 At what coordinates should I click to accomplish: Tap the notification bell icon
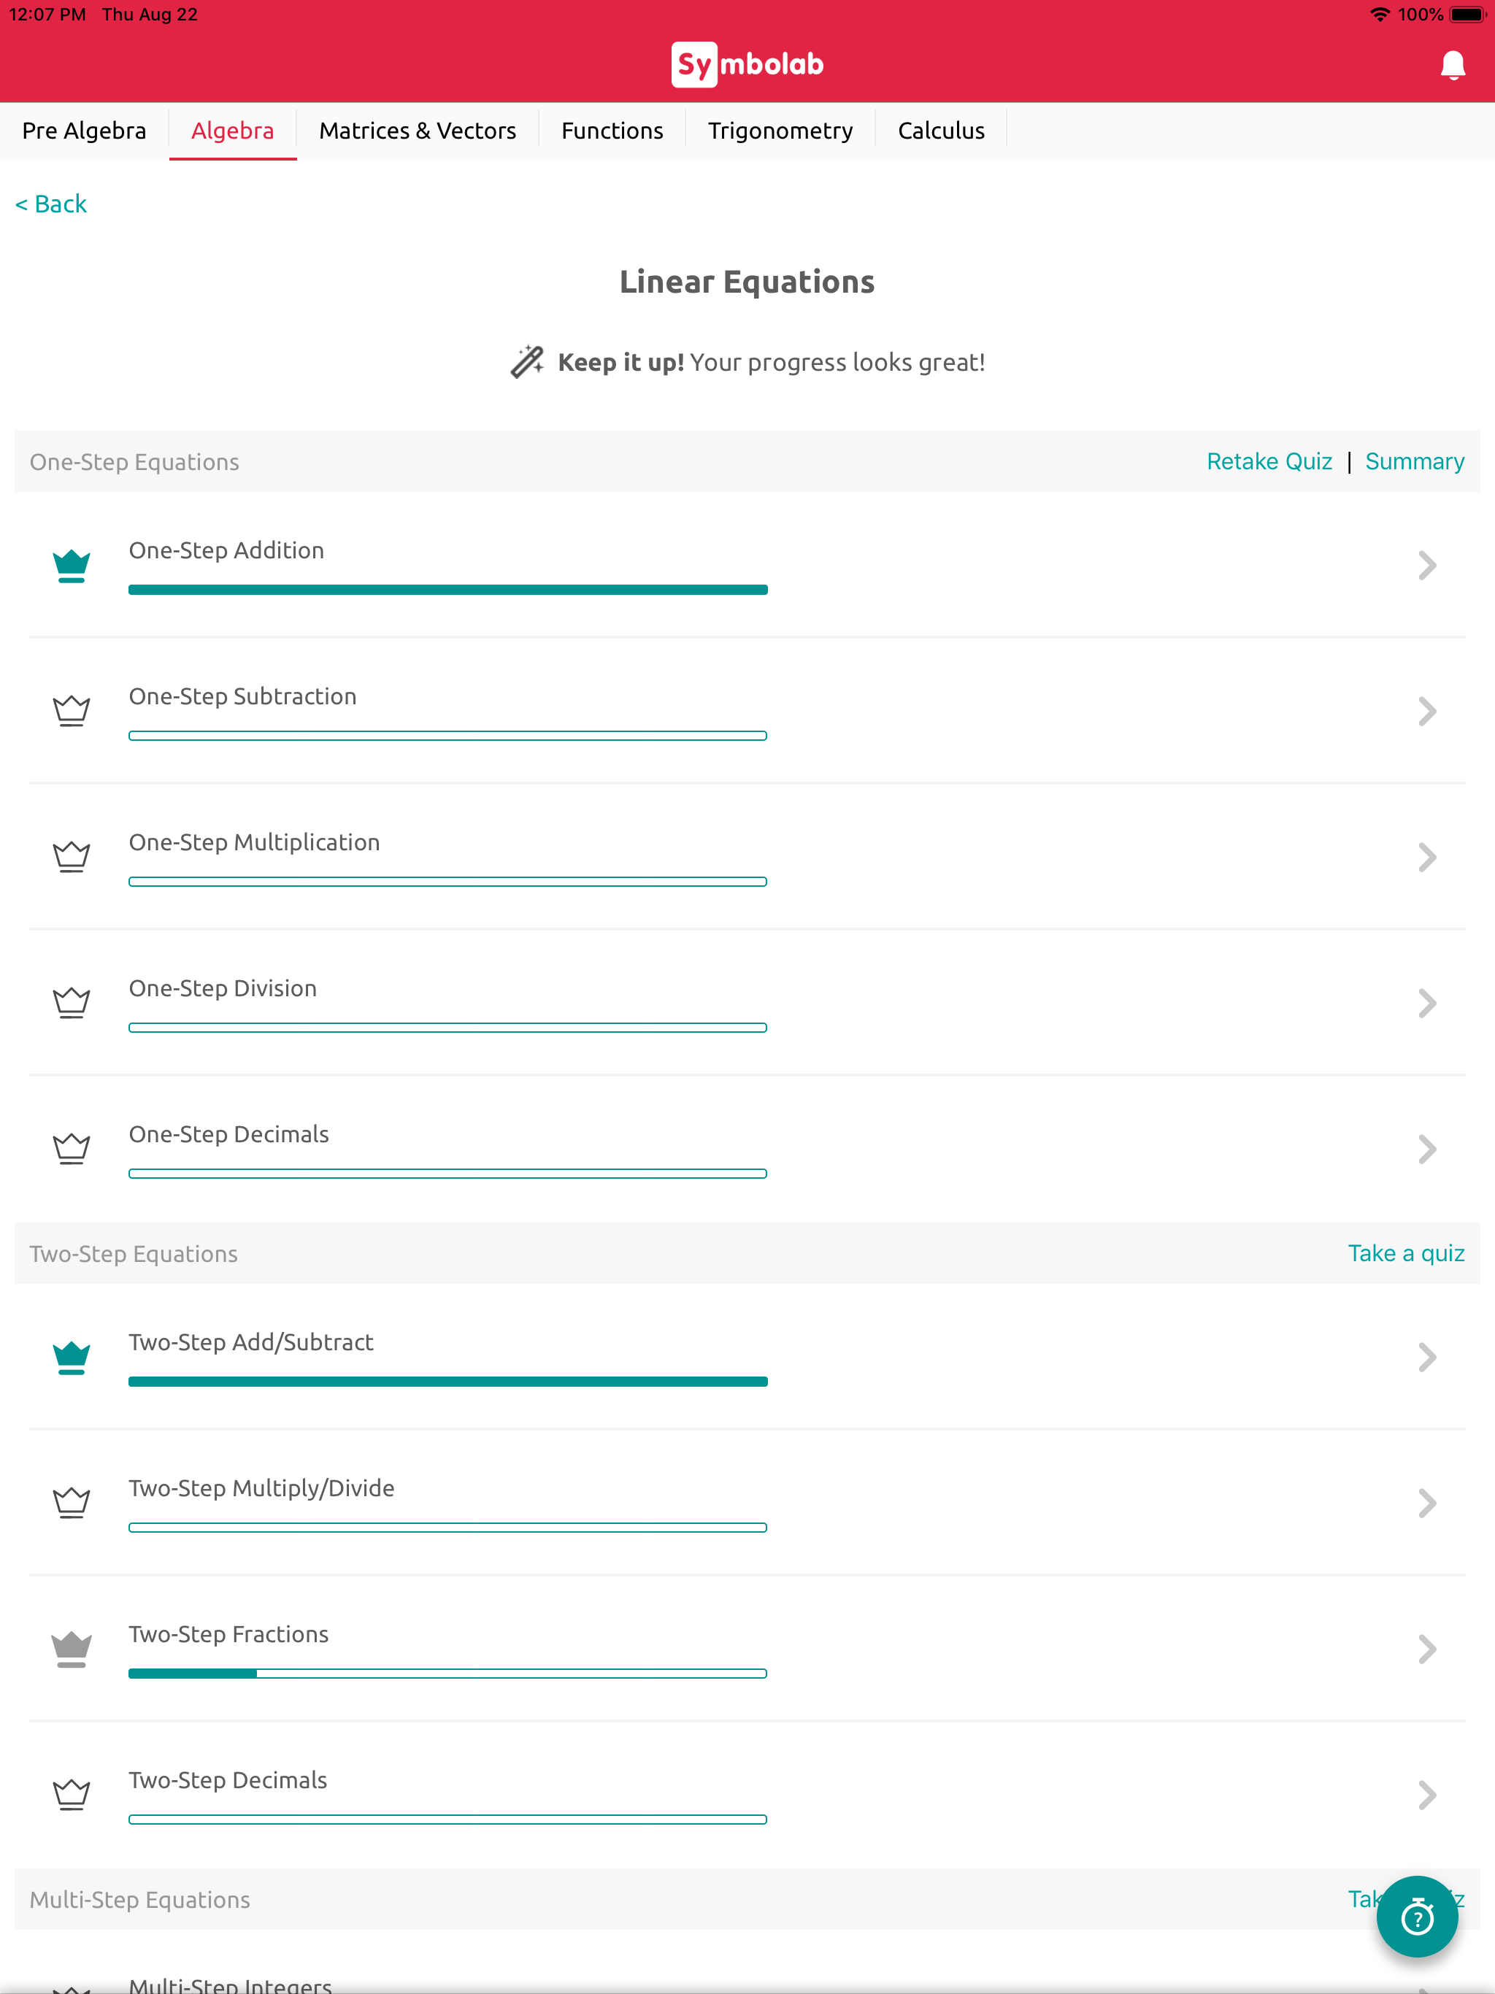coord(1452,65)
